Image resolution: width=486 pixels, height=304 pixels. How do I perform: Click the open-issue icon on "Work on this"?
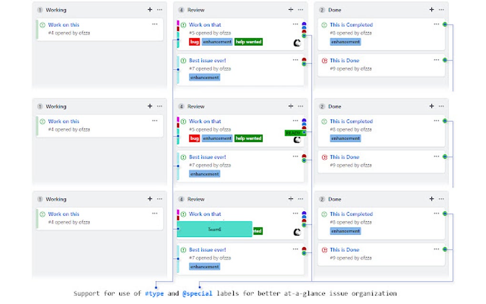tap(42, 24)
